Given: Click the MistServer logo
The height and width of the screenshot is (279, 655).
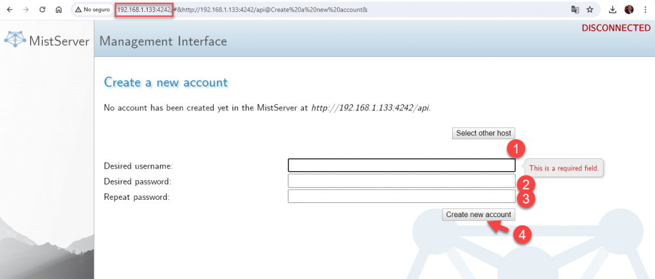Looking at the screenshot, I should click(46, 41).
